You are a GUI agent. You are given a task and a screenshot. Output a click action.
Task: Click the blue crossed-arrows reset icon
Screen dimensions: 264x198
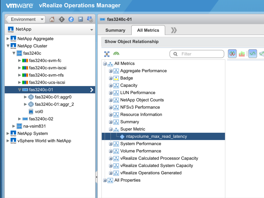(107, 54)
